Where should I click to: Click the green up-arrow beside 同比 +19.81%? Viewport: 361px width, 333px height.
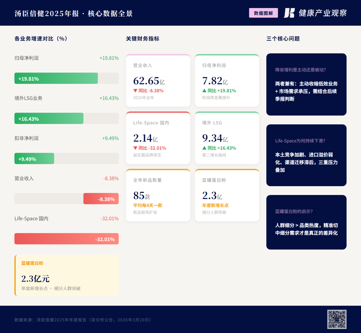[205, 91]
